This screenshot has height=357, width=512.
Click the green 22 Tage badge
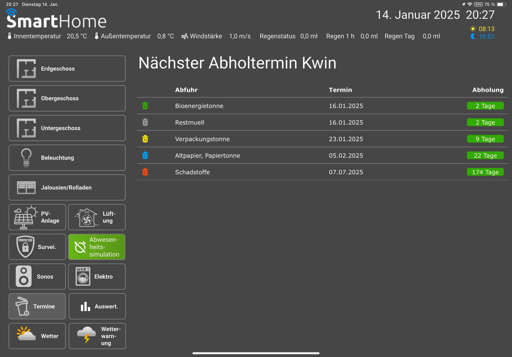click(485, 155)
